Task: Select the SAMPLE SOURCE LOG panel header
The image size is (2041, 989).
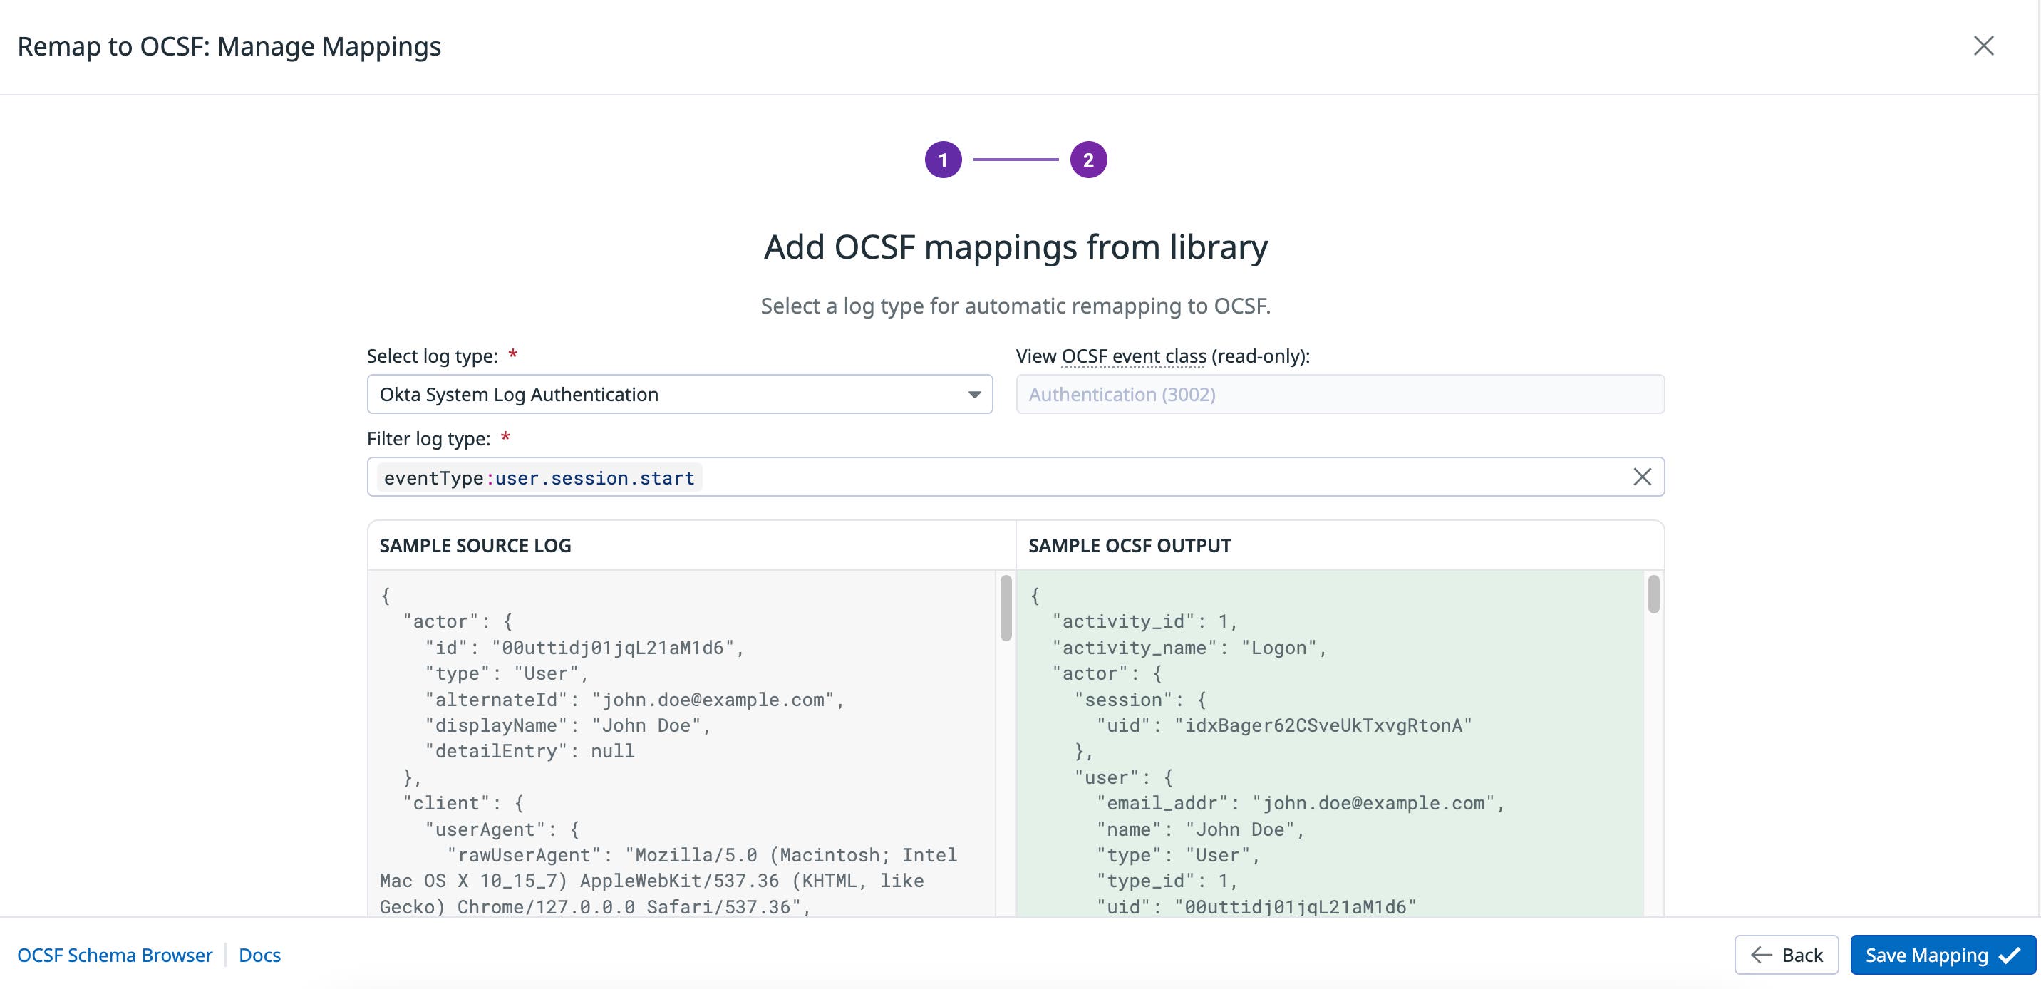Action: pyautogui.click(x=475, y=545)
